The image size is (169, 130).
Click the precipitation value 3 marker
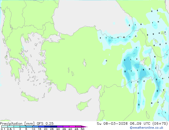(x=156, y=80)
